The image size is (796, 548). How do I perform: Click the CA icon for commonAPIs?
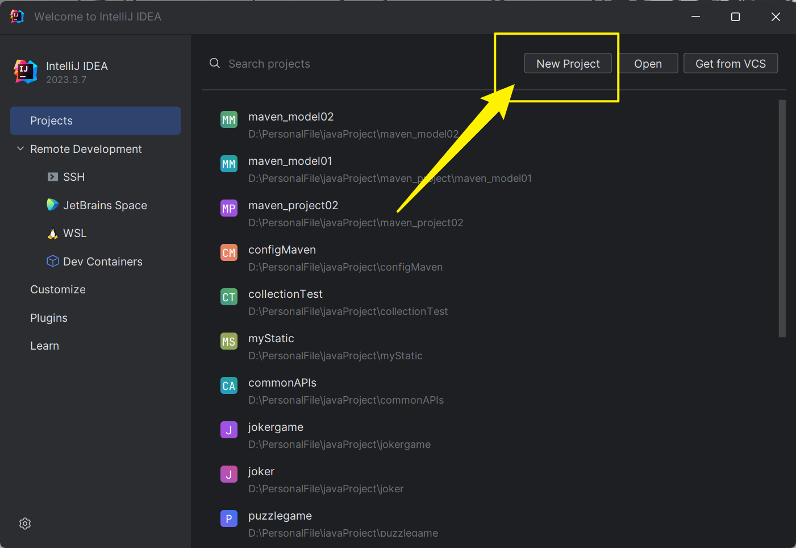(x=229, y=385)
